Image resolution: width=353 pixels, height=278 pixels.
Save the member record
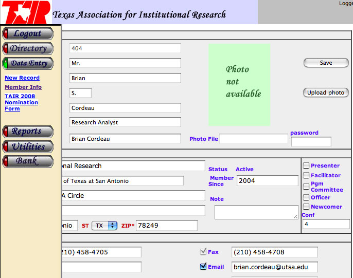[x=326, y=63]
